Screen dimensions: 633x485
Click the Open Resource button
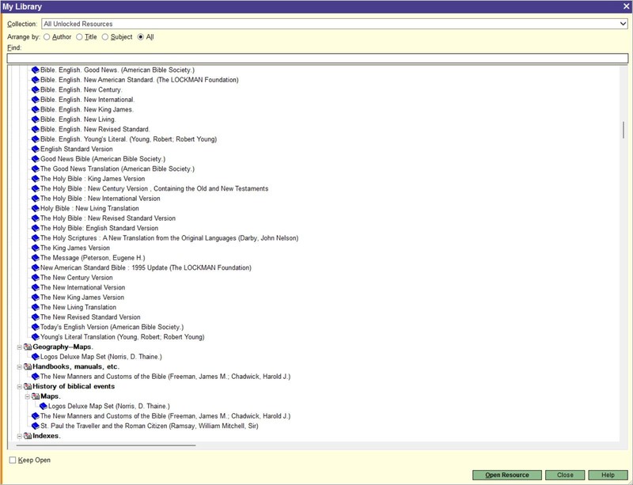[x=506, y=475]
